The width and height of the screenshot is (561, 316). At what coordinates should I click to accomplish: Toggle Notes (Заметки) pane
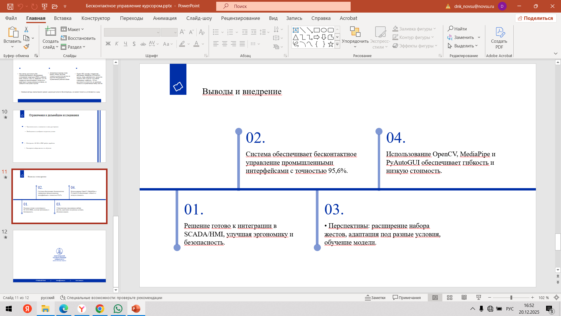[375, 298]
